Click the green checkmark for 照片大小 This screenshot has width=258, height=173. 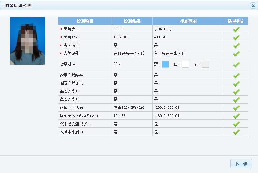tap(236, 29)
